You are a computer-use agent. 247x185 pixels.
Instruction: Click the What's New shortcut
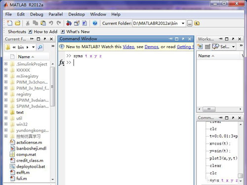tap(76, 31)
